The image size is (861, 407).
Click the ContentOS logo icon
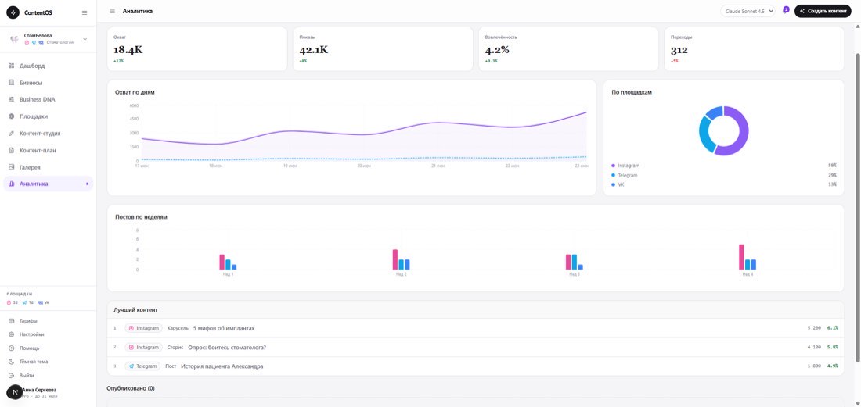tap(14, 12)
